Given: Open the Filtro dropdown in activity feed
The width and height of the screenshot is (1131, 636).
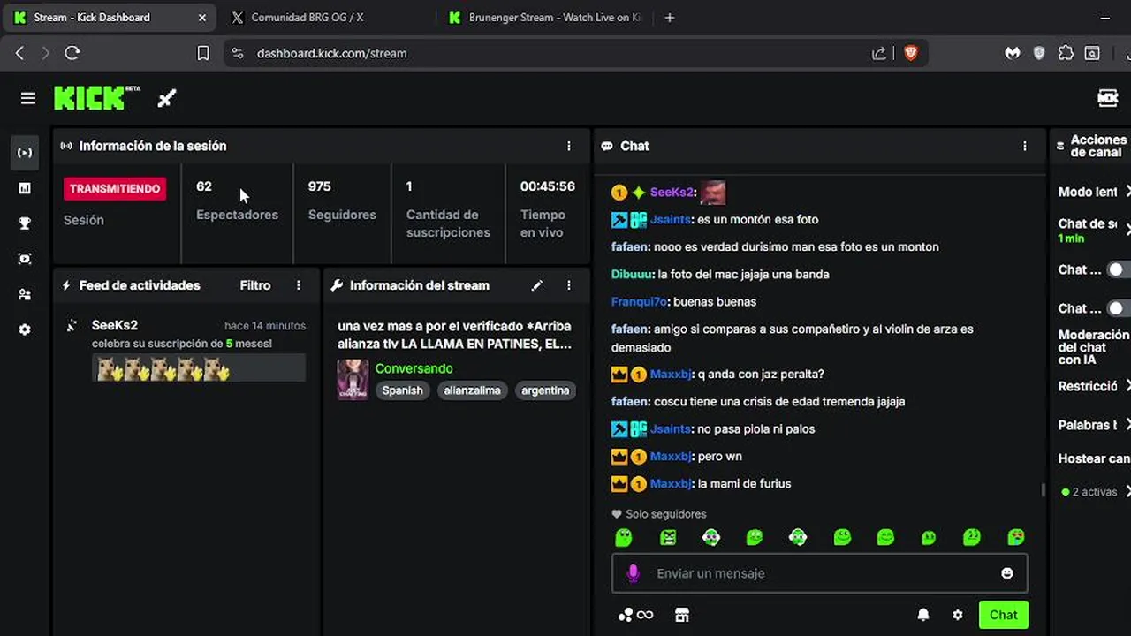Looking at the screenshot, I should (255, 285).
